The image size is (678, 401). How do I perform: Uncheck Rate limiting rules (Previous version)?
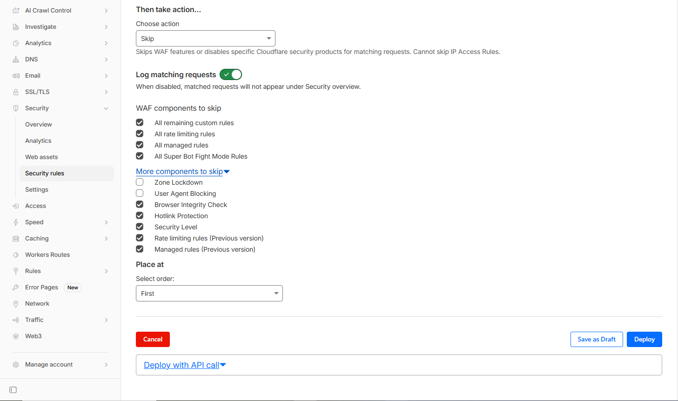pos(140,238)
